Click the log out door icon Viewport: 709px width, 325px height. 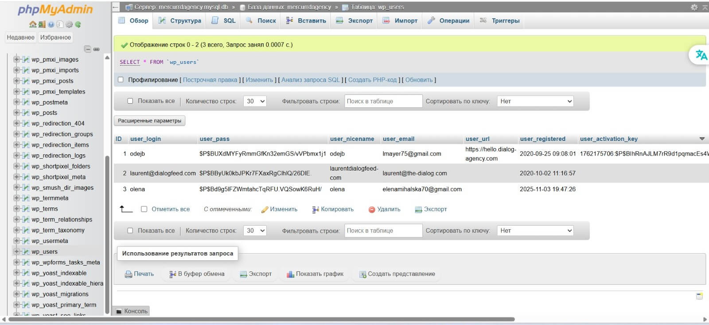point(41,24)
